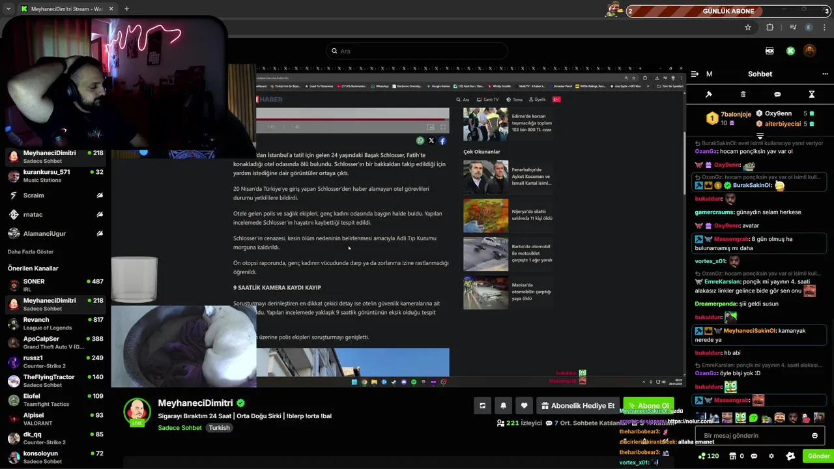This screenshot has width=834, height=469.
Task: Open the chat three-dot options menu
Action: [825, 74]
